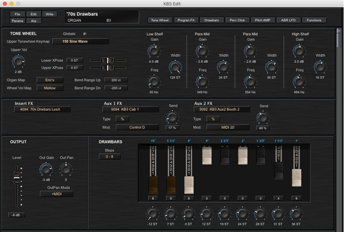Screen dimensions: 344x232
Task: Click the Upper XPose slider handle
Action: point(107,68)
